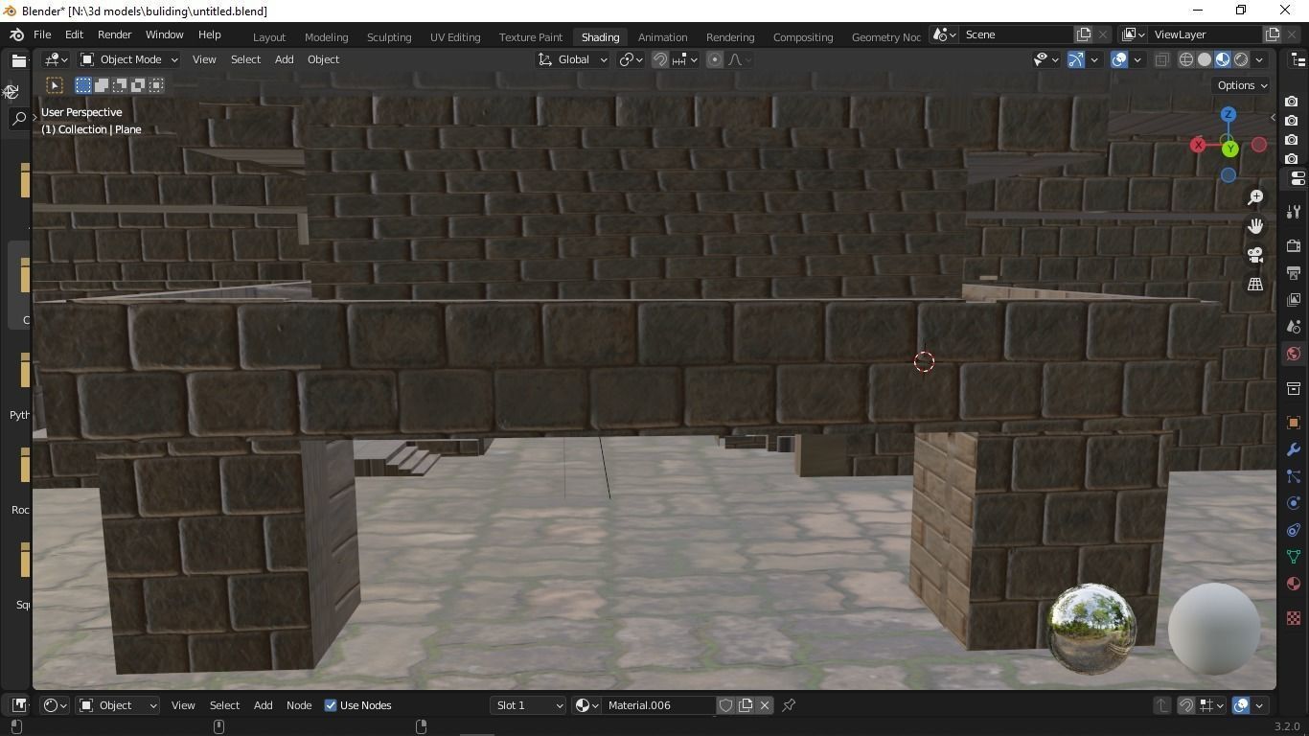Switch to the Layout workspace tab
Image resolution: width=1309 pixels, height=736 pixels.
[269, 37]
